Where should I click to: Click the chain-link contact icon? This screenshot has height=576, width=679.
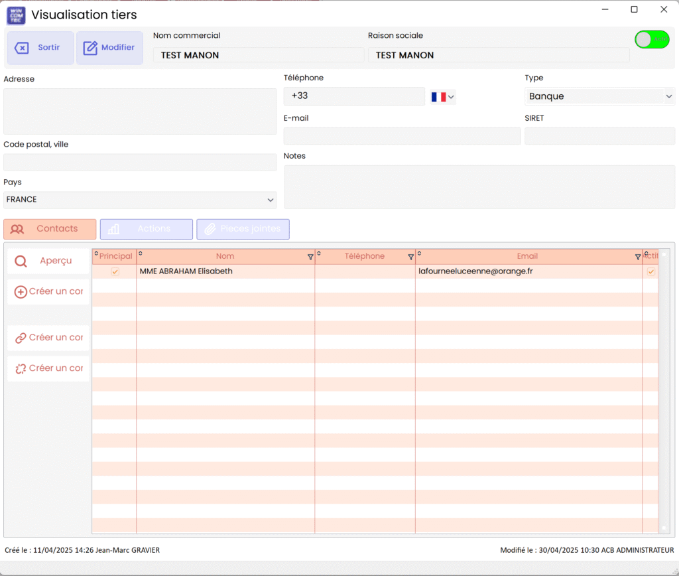click(x=21, y=338)
